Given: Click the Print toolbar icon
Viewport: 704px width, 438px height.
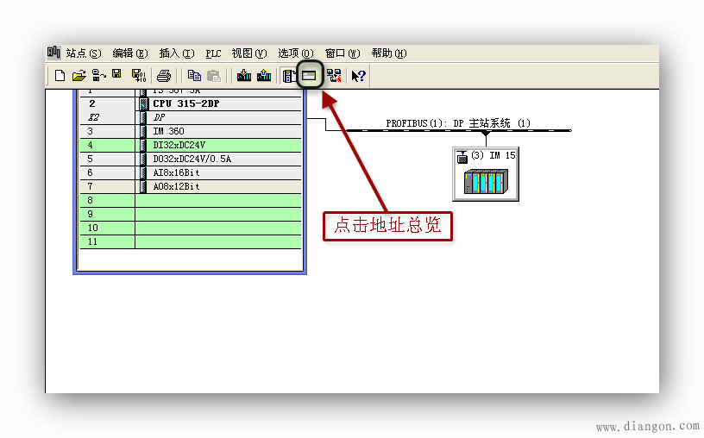Looking at the screenshot, I should [x=164, y=76].
